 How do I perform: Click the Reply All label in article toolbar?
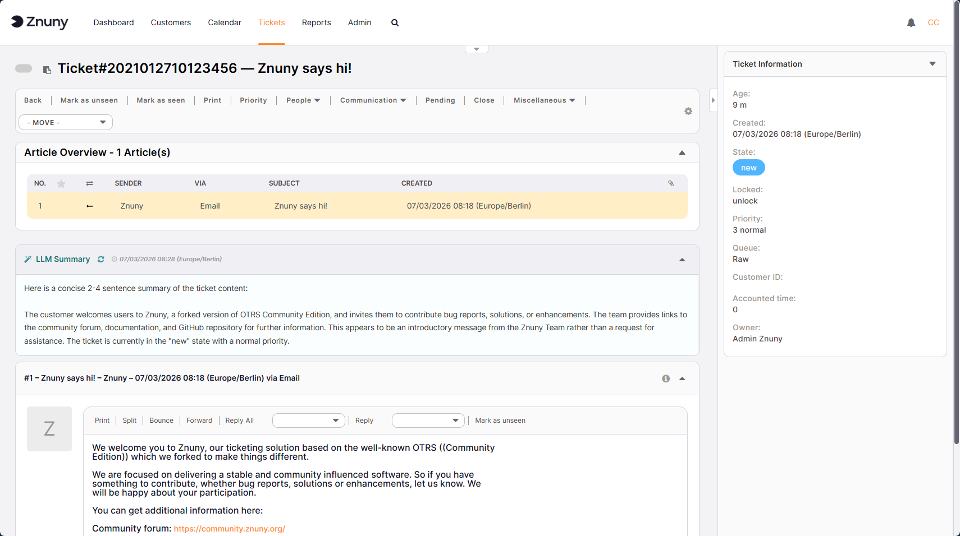[240, 421]
